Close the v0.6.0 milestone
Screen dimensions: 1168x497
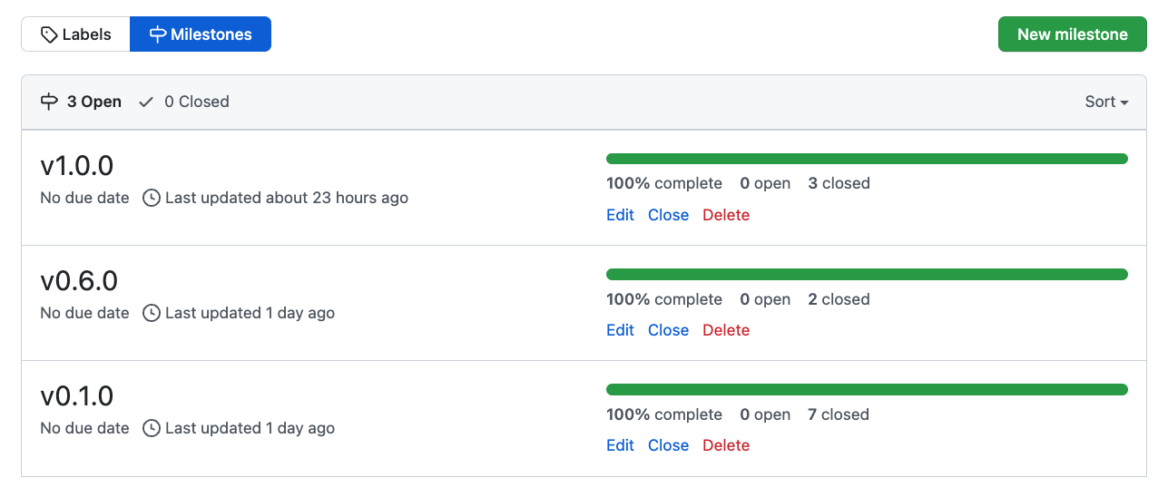pyautogui.click(x=668, y=330)
